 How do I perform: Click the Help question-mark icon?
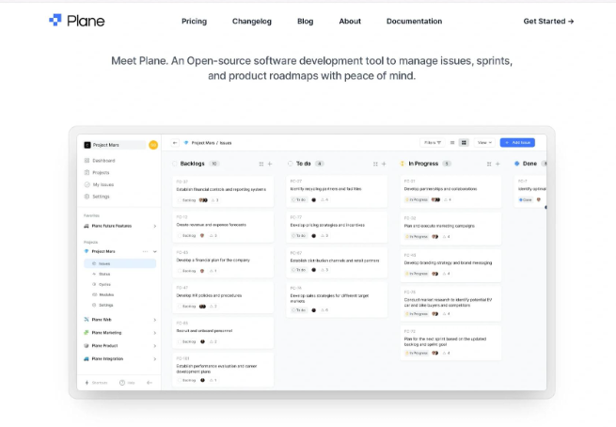[122, 383]
